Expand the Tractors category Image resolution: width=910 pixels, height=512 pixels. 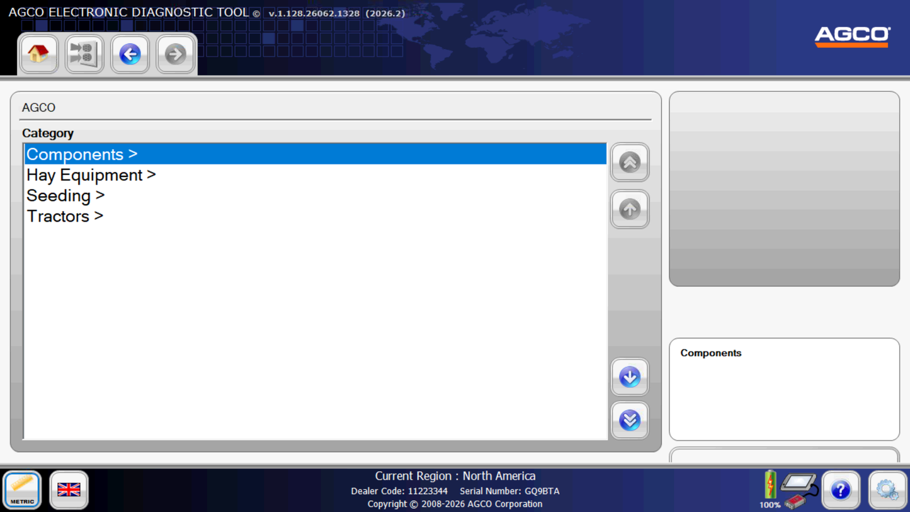[x=315, y=216]
